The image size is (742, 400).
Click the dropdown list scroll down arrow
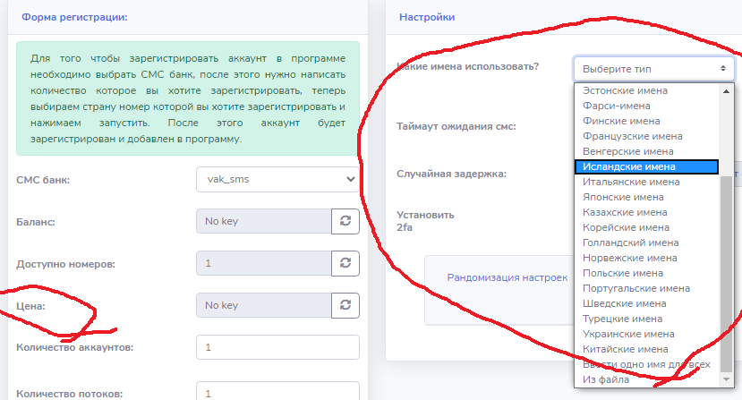pos(726,379)
